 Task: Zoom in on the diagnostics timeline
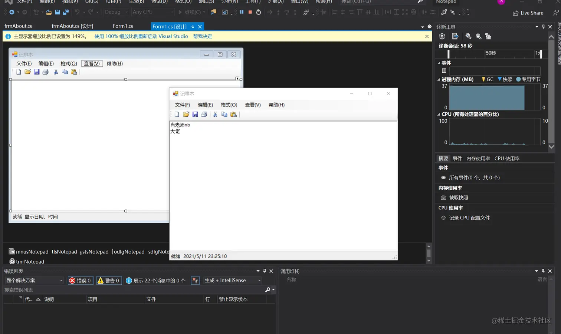(x=469, y=36)
